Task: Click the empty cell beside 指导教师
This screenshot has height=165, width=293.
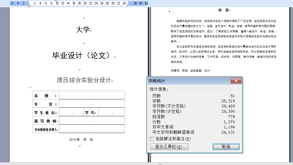Action: (92, 120)
